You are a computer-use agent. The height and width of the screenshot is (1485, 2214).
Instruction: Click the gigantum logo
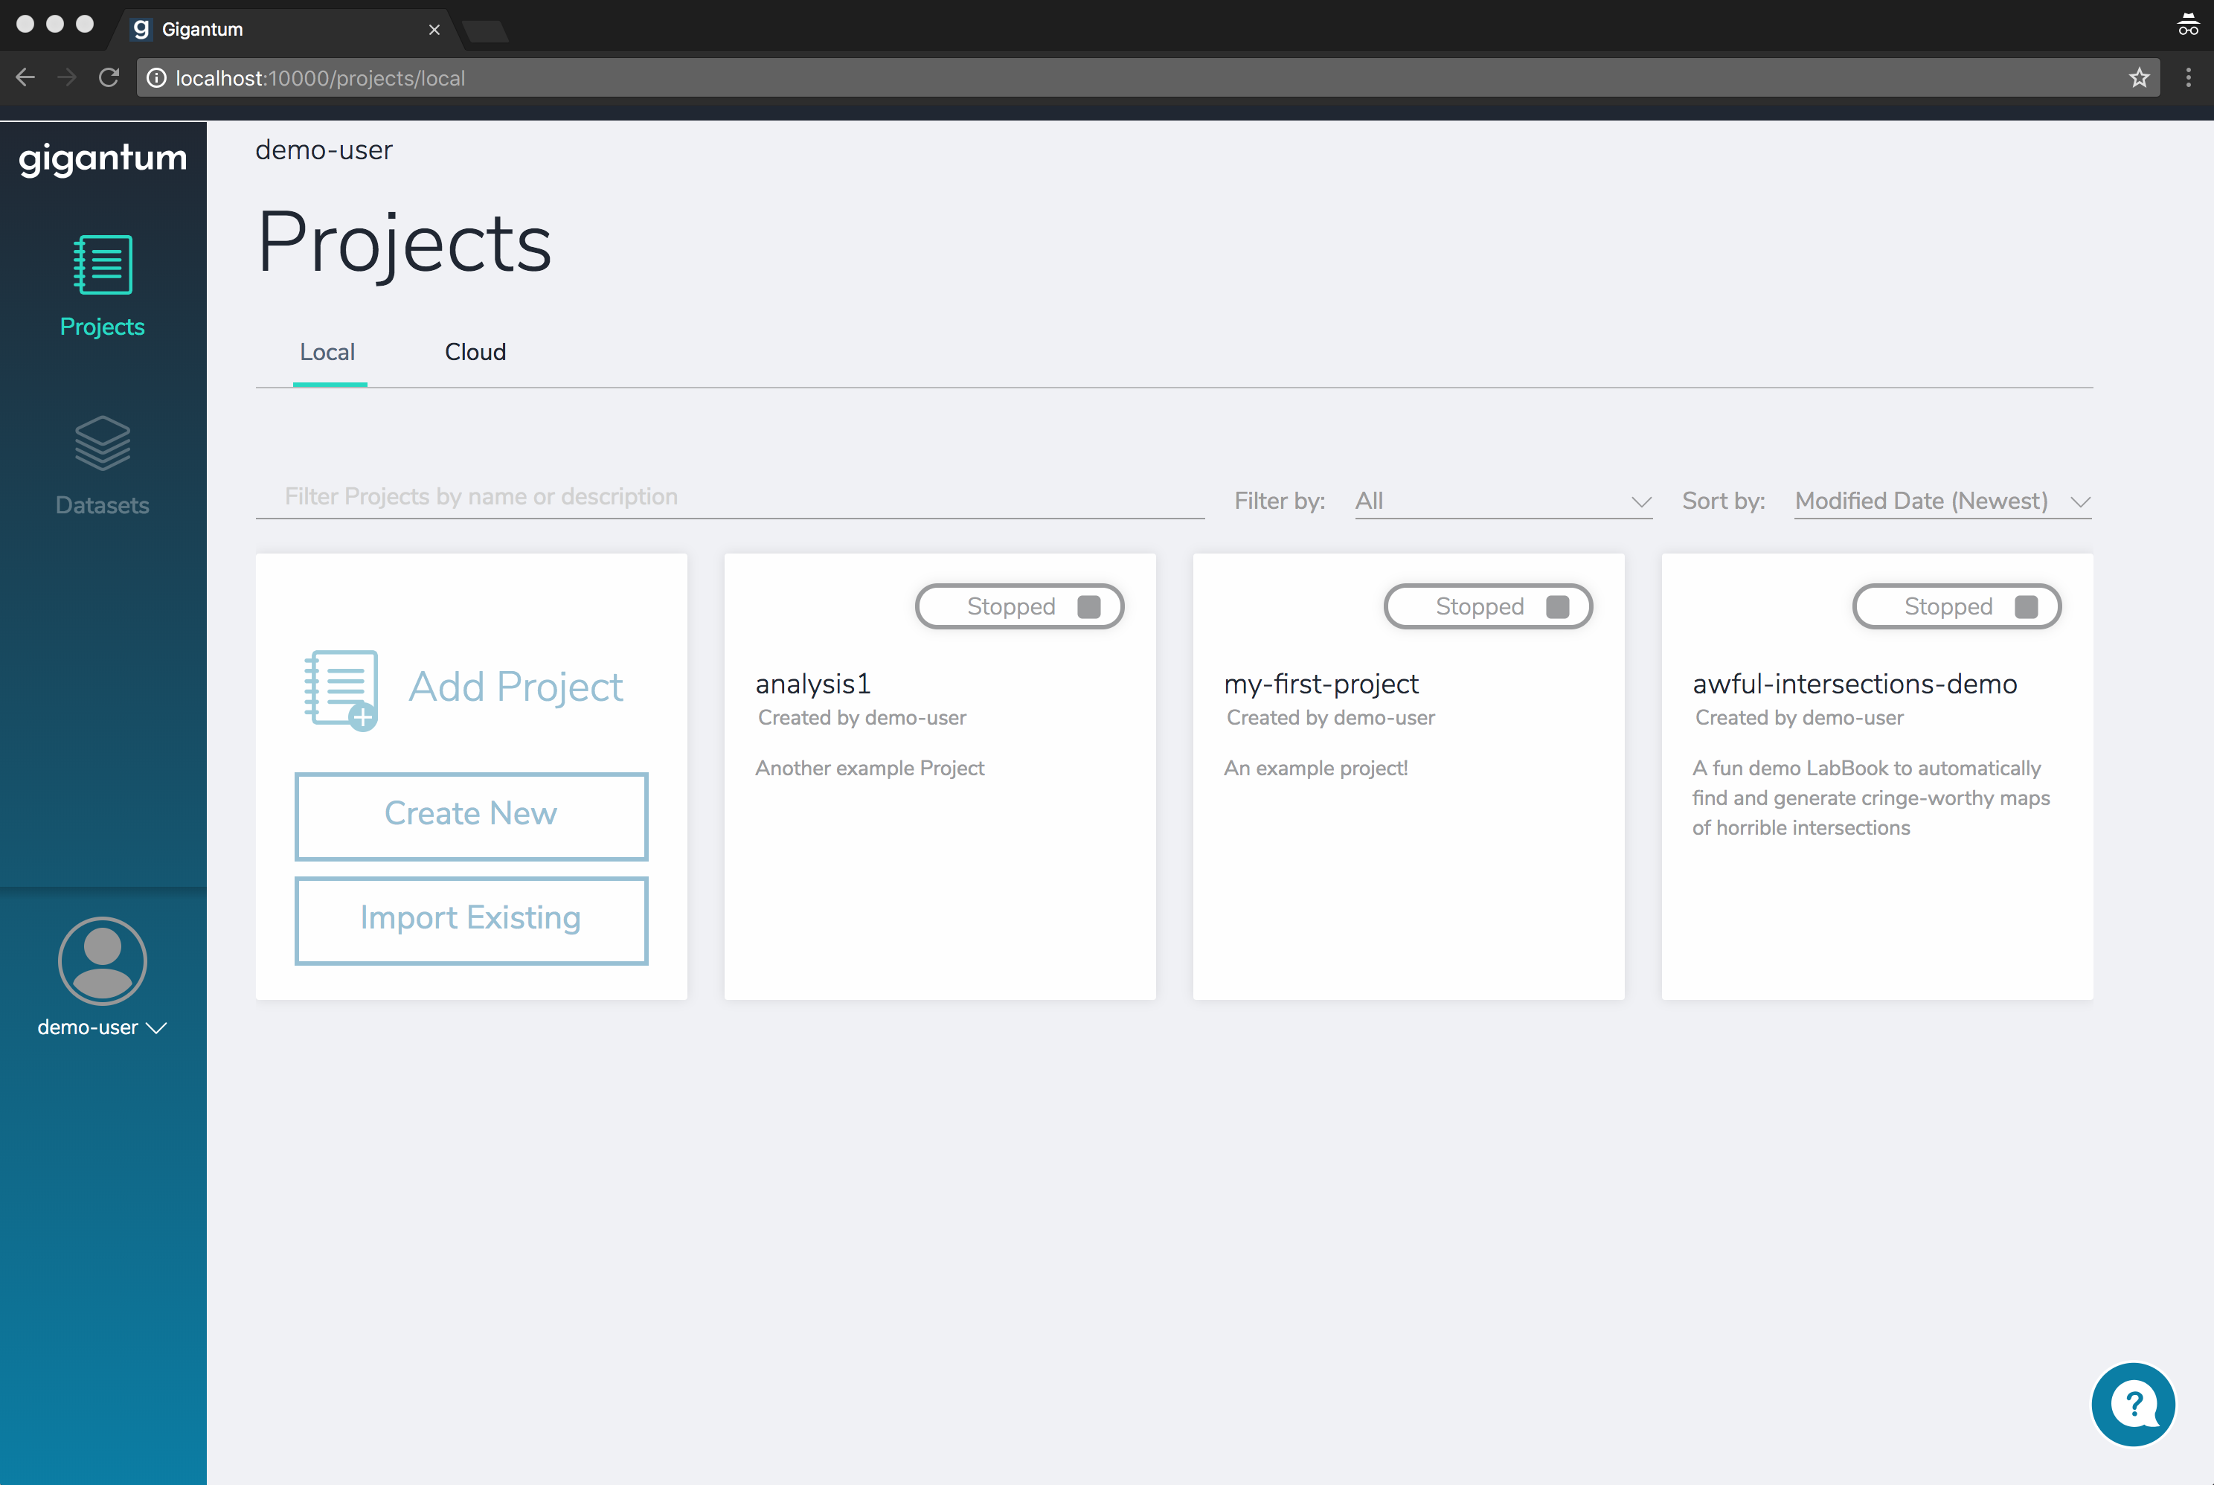tap(102, 158)
